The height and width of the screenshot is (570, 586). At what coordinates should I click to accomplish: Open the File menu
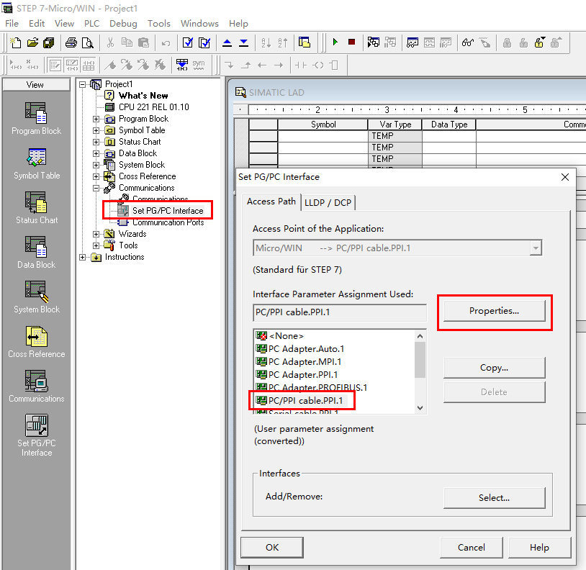[12, 24]
